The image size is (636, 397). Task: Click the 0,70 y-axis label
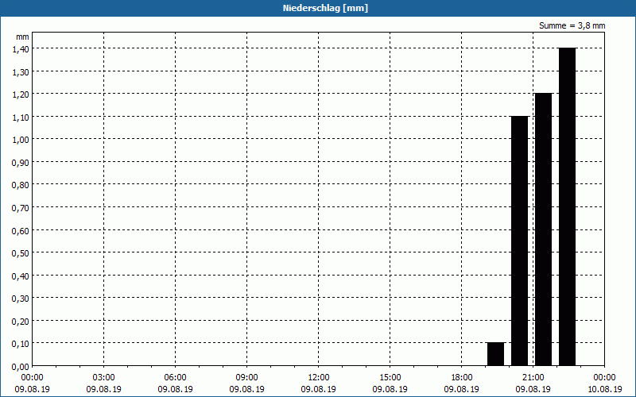[x=21, y=208]
